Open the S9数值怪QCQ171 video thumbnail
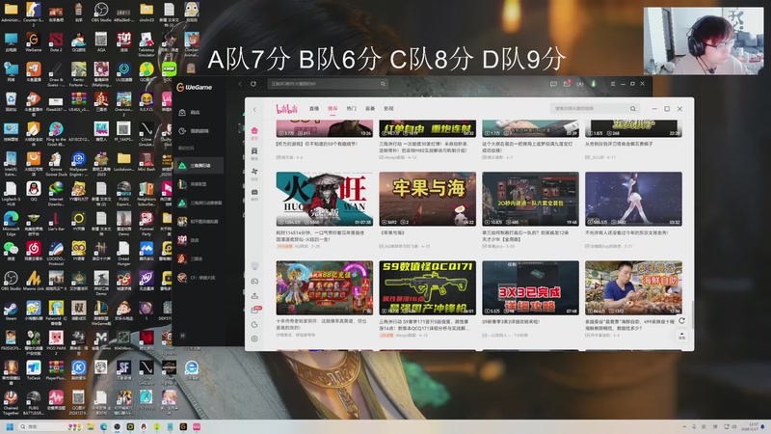The height and width of the screenshot is (434, 771). [x=427, y=287]
